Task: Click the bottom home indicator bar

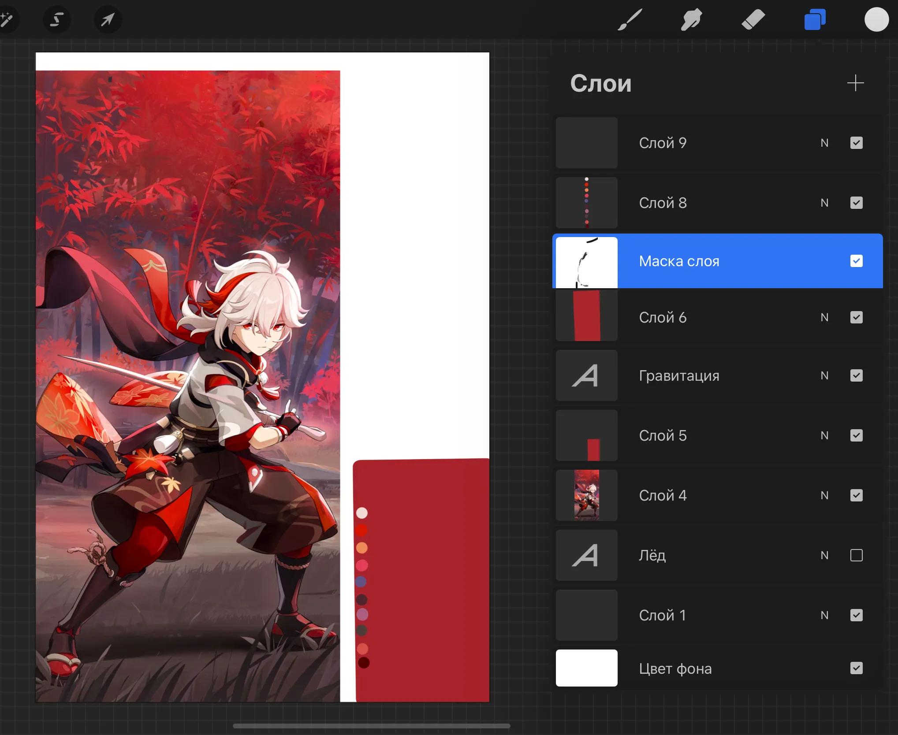Action: tap(371, 726)
